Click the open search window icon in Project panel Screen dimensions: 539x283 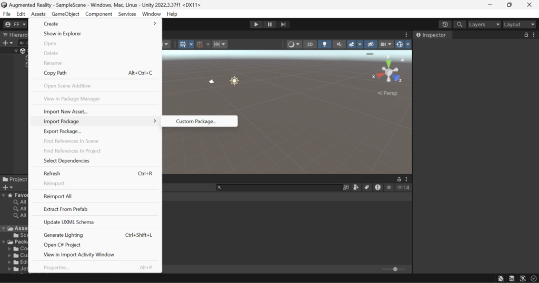[x=346, y=187]
